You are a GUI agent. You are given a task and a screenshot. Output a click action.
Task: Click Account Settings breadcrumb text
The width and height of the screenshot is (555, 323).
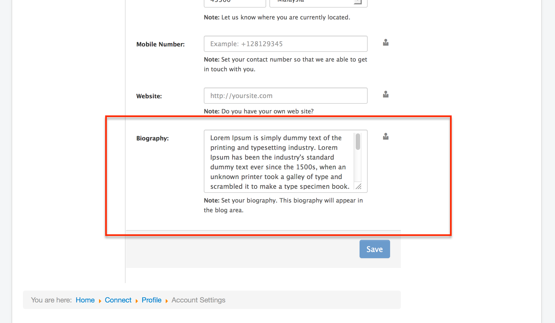[x=198, y=300]
